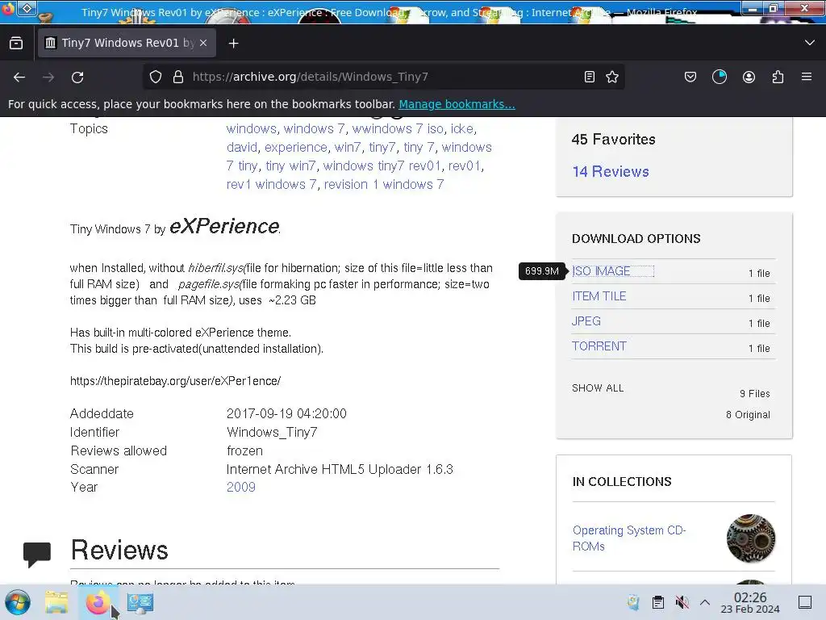Open the clipboard tray icon
The height and width of the screenshot is (620, 826).
[658, 602]
